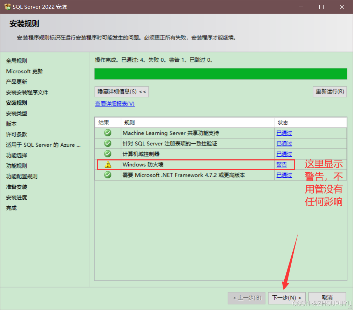
Task: Collapse details with 隐藏详细信息(S) button
Action: (x=122, y=92)
